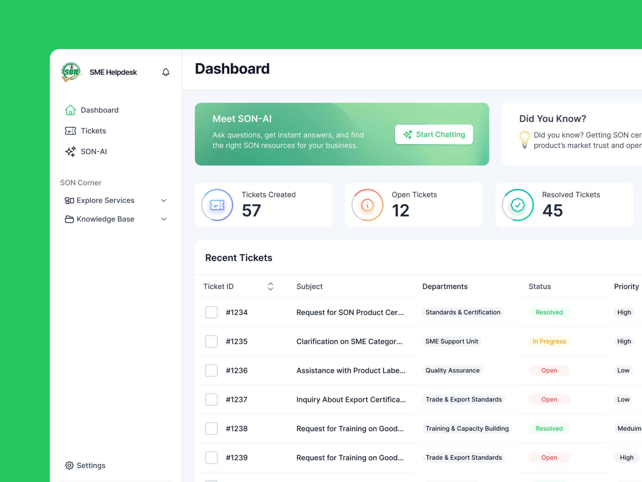
Task: Click the Departments column header
Action: [x=445, y=286]
